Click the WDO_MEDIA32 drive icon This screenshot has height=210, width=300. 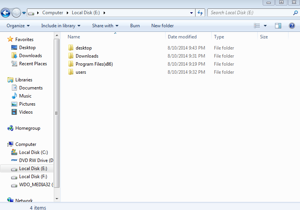pyautogui.click(x=14, y=185)
